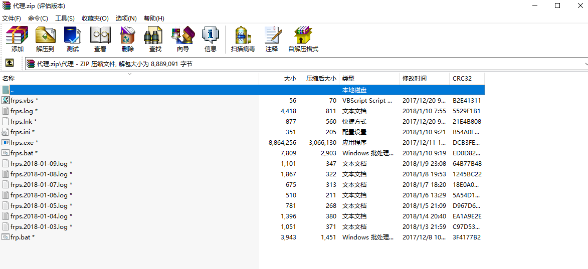Click the 应用程序 type cell
The image size is (588, 269).
(x=354, y=143)
